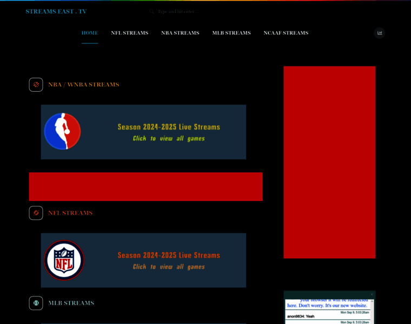This screenshot has width=411, height=324.
Task: Open the chart icon in the navigation bar
Action: [380, 33]
